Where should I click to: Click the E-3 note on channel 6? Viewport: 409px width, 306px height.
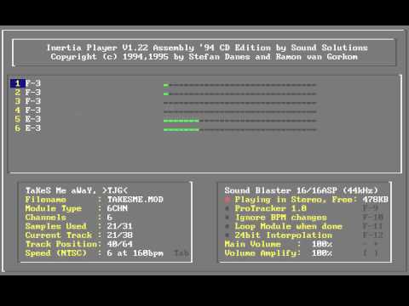(x=33, y=128)
